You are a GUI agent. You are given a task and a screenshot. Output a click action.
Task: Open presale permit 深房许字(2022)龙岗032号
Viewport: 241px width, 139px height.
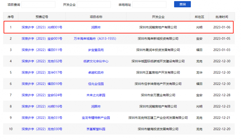tap(42, 61)
